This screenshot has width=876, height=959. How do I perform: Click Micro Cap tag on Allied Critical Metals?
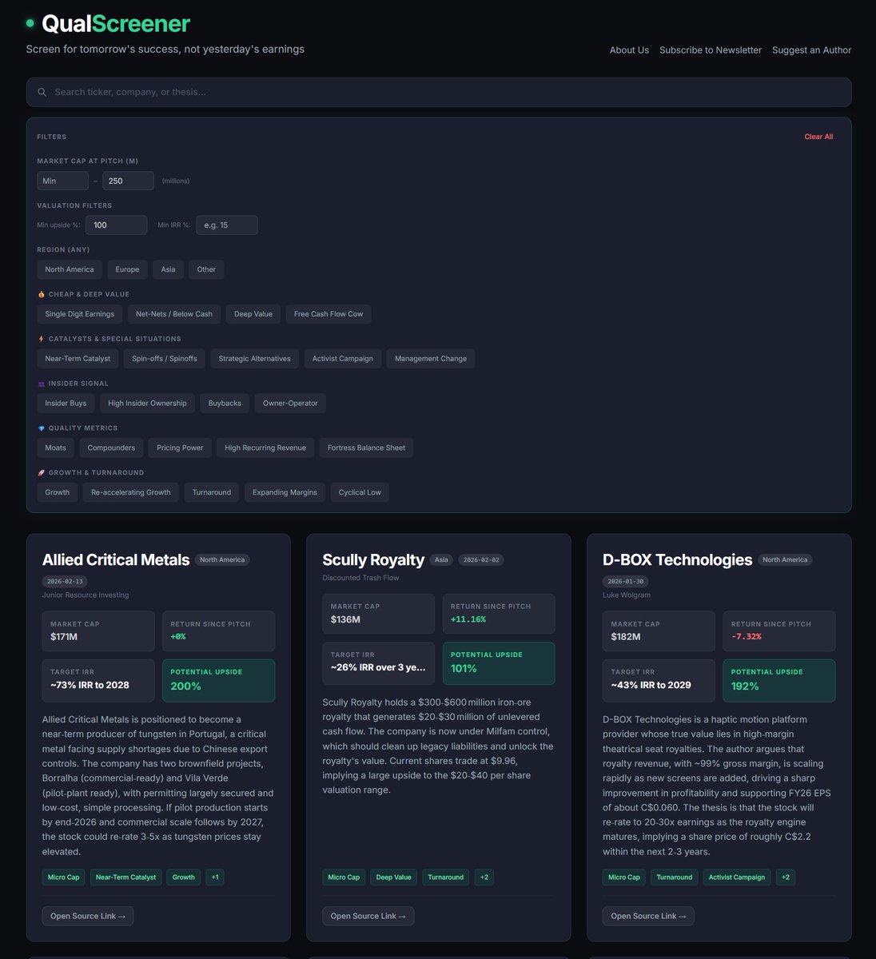pos(63,877)
